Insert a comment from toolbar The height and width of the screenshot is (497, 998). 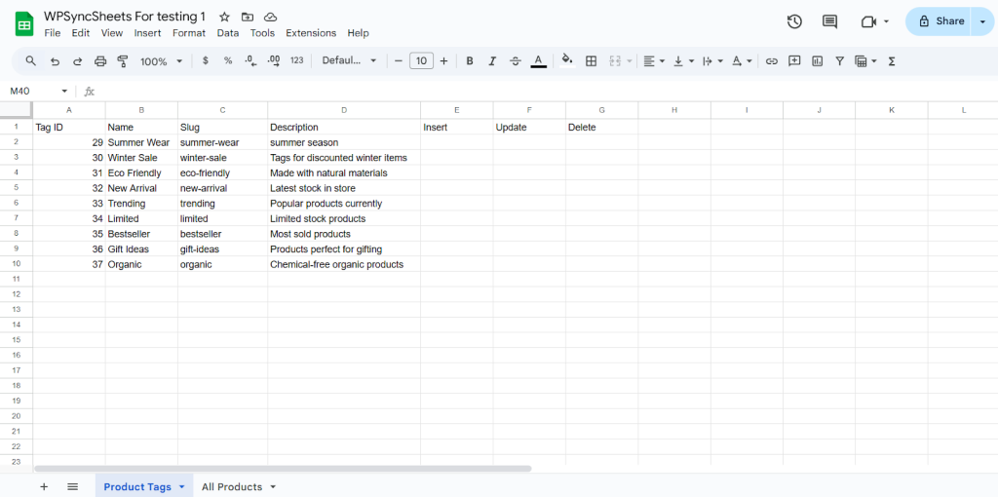tap(794, 61)
